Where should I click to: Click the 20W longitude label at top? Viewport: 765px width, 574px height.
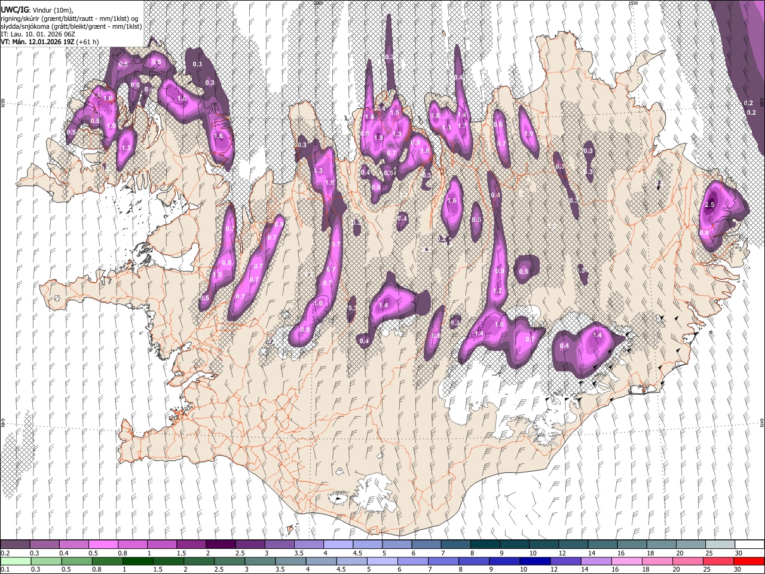pyautogui.click(x=318, y=3)
